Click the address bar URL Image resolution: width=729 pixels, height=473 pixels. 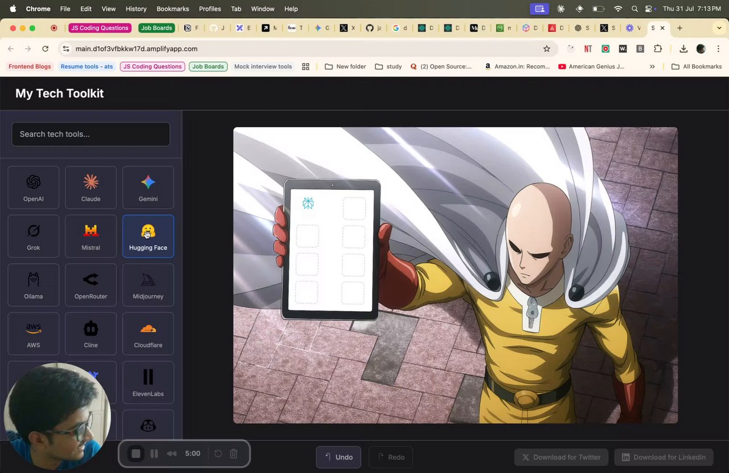pos(137,49)
